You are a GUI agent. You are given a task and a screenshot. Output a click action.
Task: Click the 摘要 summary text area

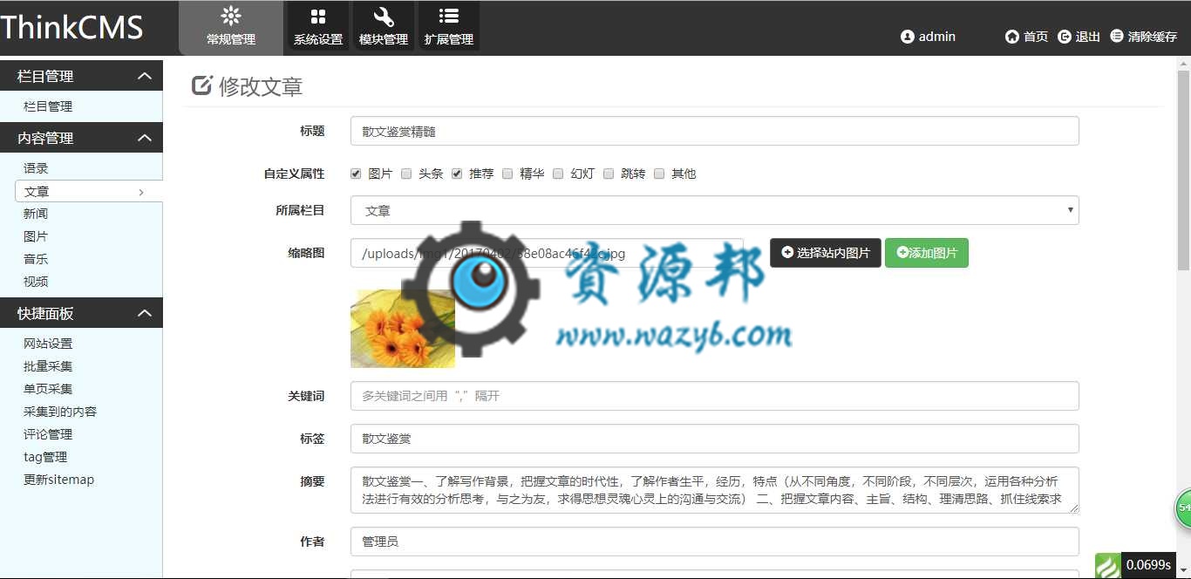[x=714, y=490]
